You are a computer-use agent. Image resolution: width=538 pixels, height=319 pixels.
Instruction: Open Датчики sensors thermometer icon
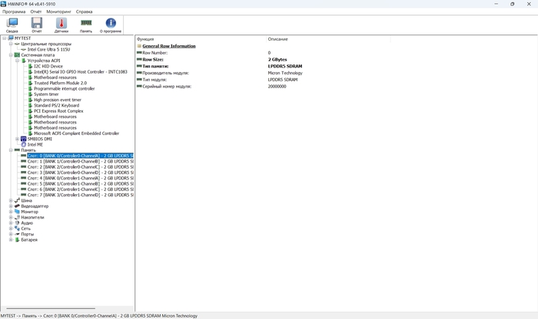61,25
